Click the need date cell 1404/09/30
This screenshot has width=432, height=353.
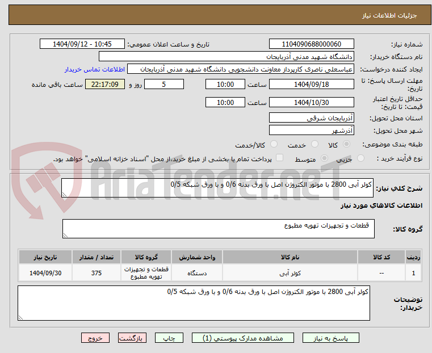pyautogui.click(x=45, y=273)
